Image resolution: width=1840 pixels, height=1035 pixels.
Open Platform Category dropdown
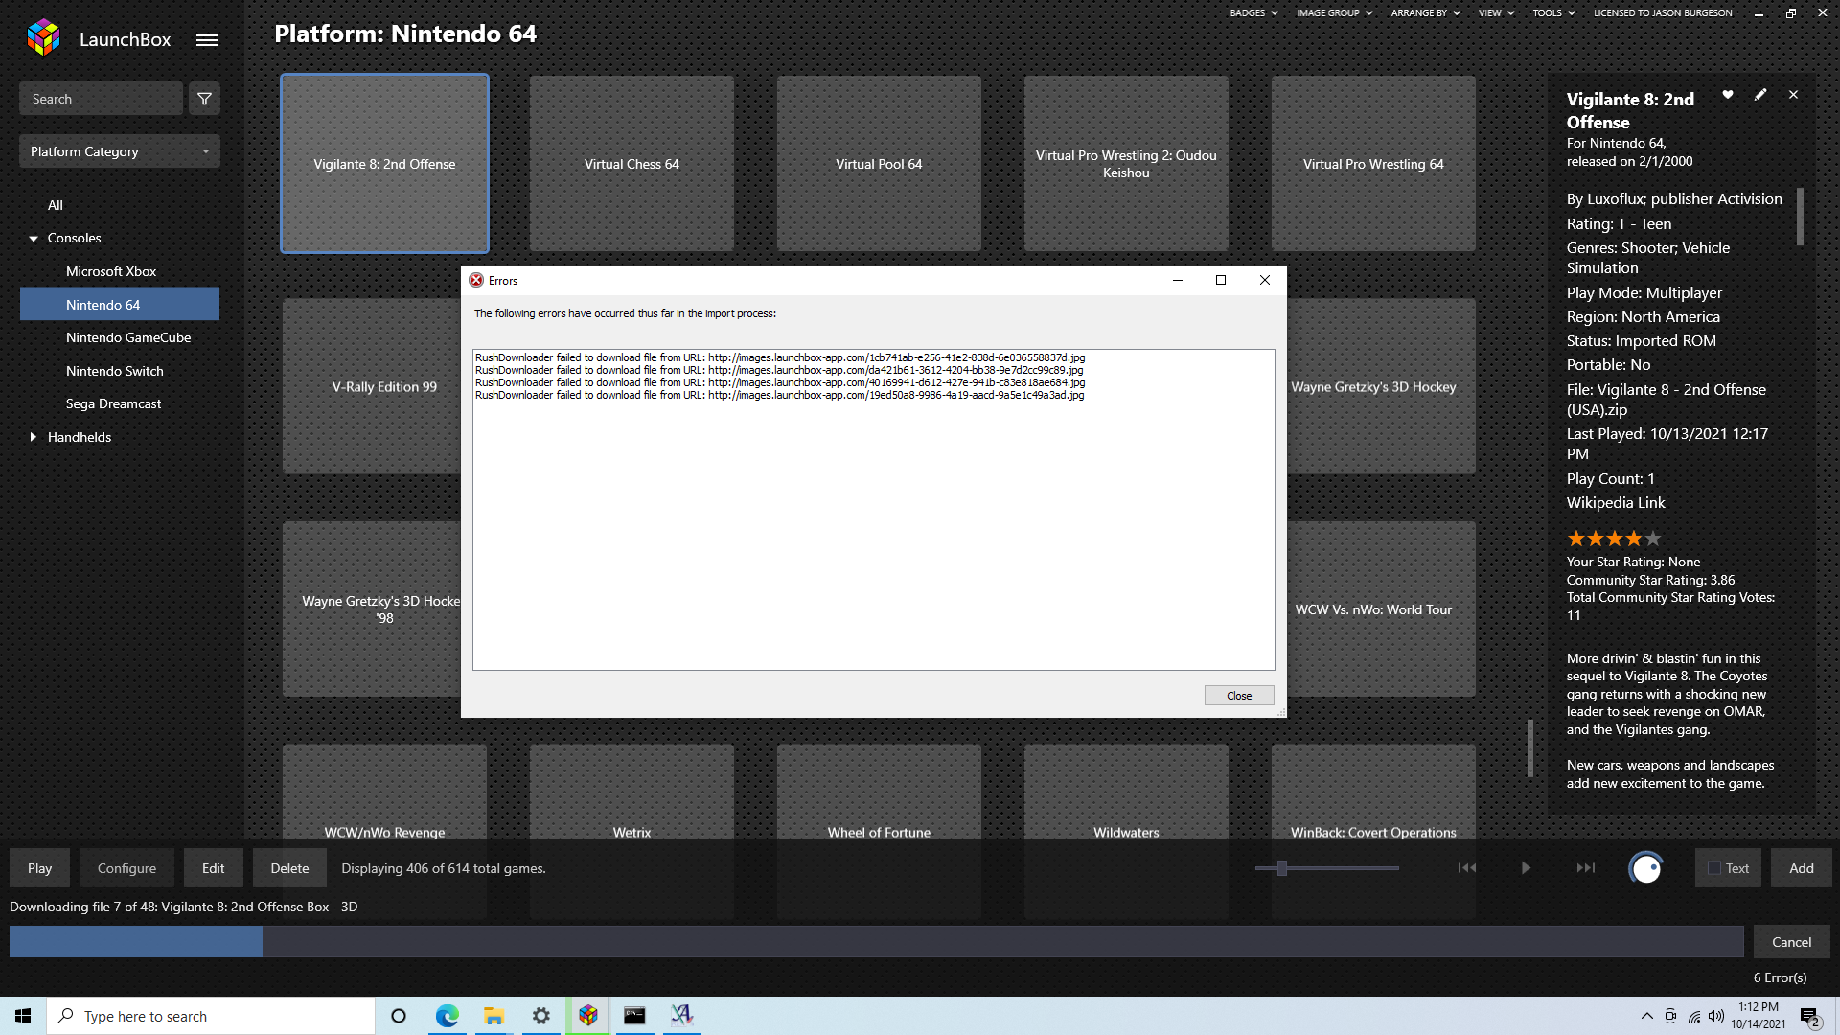120,151
